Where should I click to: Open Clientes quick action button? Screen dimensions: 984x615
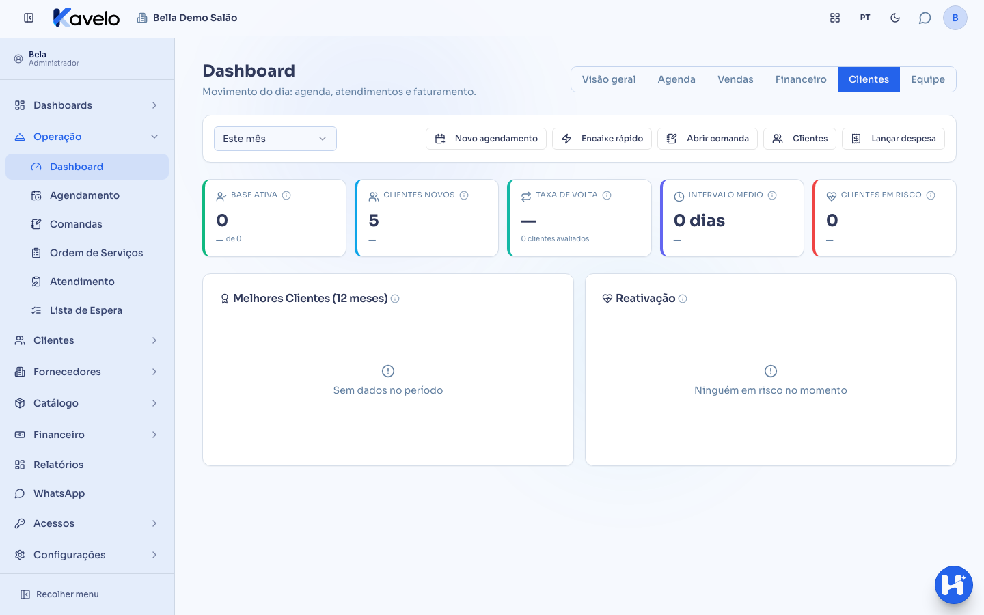tap(799, 139)
